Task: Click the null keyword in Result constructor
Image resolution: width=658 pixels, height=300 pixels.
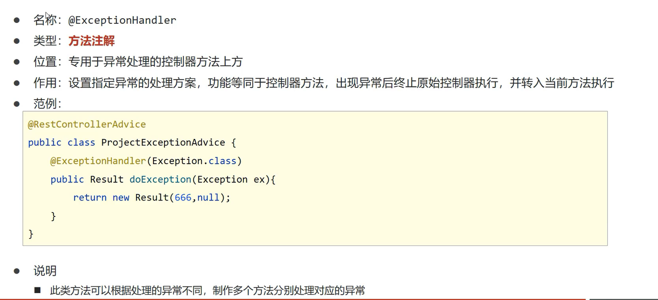Action: (208, 197)
